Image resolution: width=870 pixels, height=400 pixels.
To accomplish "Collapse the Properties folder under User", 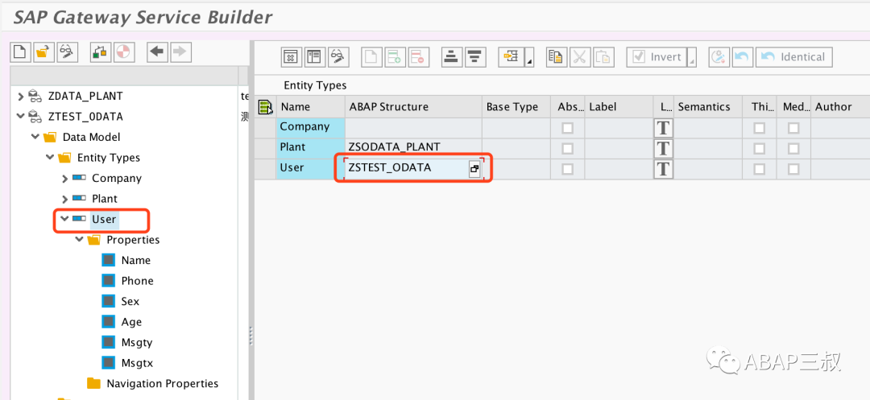I will click(79, 239).
